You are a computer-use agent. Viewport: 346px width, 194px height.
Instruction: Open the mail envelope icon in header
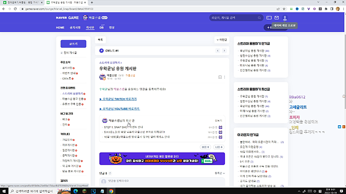coord(276,18)
